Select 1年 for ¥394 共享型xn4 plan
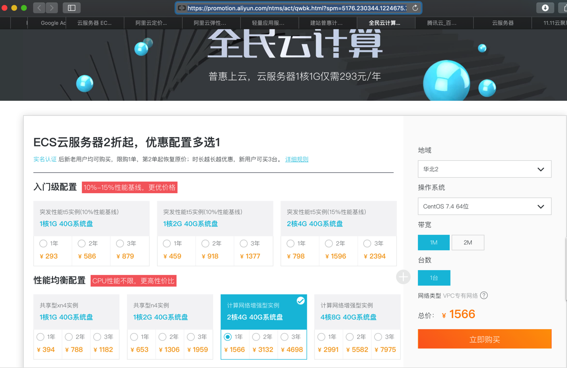 pos(40,337)
